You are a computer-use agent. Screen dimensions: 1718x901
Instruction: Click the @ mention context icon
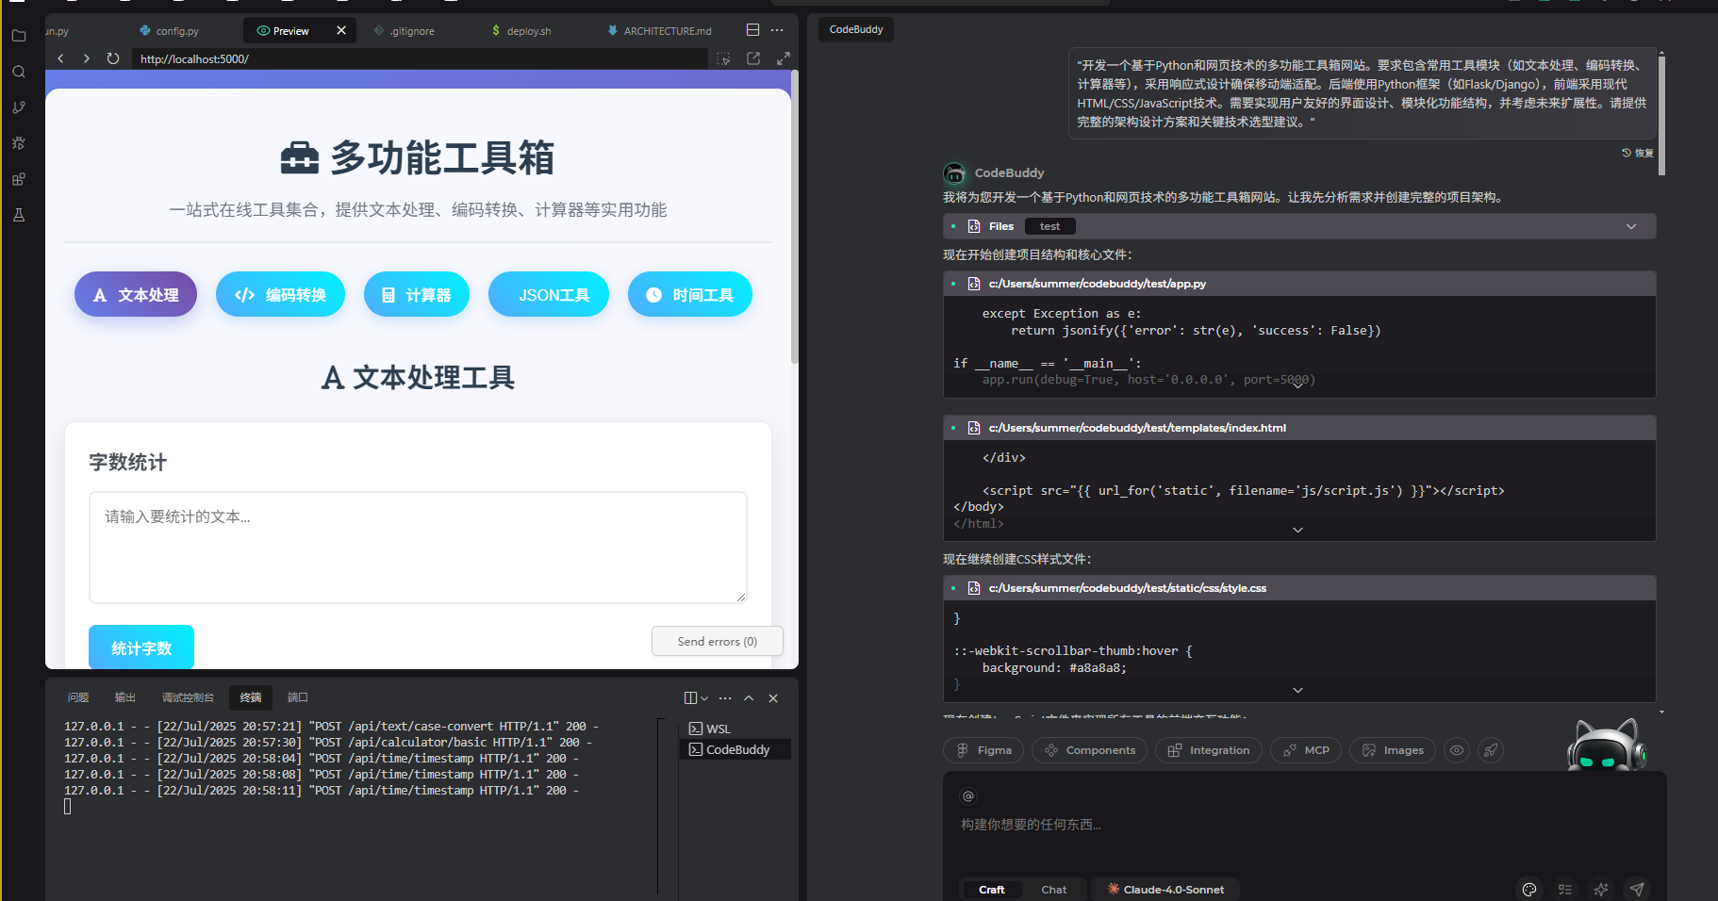click(968, 796)
